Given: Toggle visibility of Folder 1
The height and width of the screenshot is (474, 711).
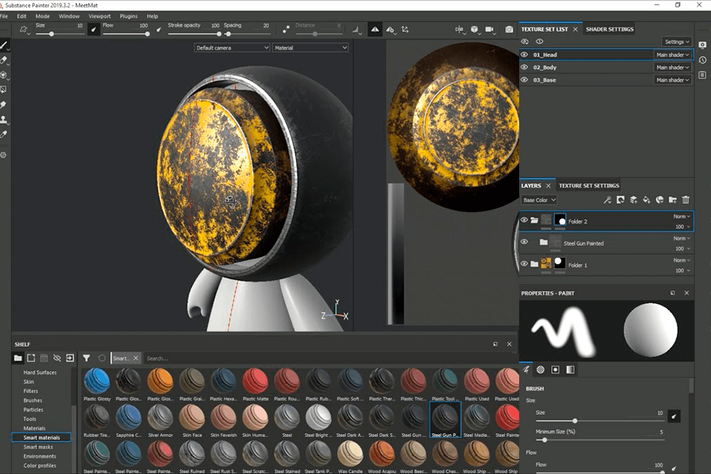Looking at the screenshot, I should coord(524,264).
